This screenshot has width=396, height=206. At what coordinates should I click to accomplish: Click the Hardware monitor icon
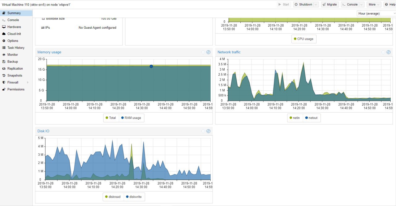(4, 27)
